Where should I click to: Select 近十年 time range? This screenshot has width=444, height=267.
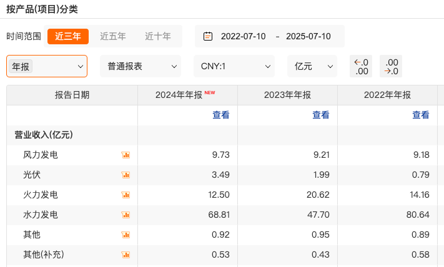tap(158, 36)
